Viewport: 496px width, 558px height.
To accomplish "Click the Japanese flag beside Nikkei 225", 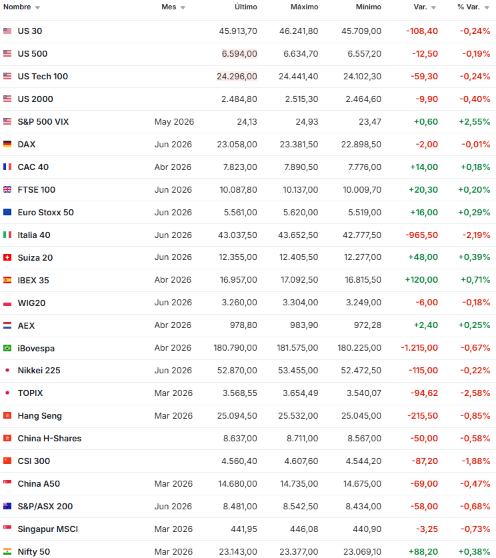I will pos(8,371).
